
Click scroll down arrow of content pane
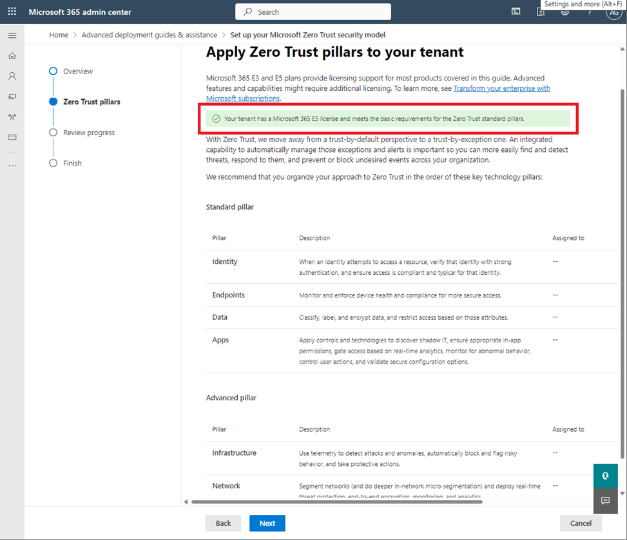point(622,493)
